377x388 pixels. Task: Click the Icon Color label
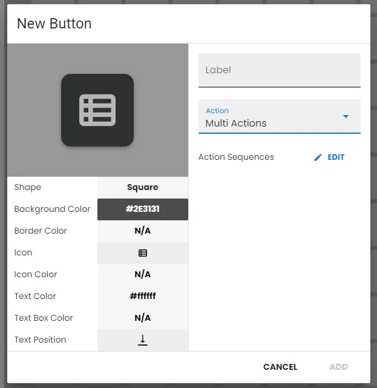[x=36, y=274]
